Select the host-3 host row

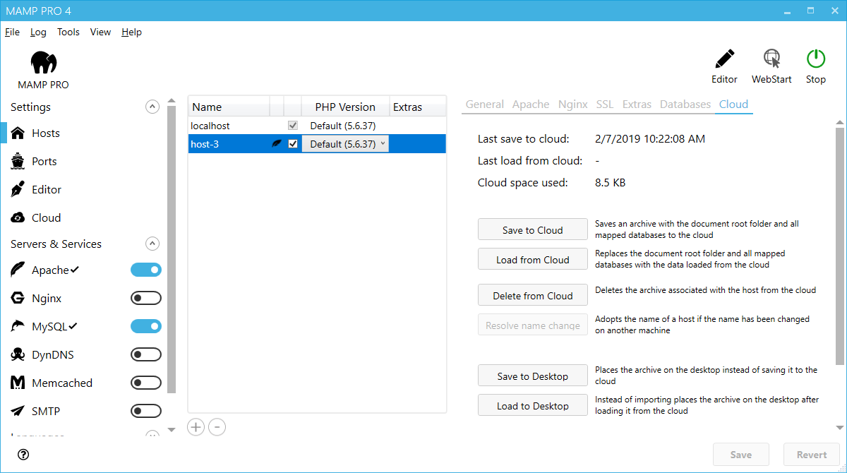(x=317, y=143)
